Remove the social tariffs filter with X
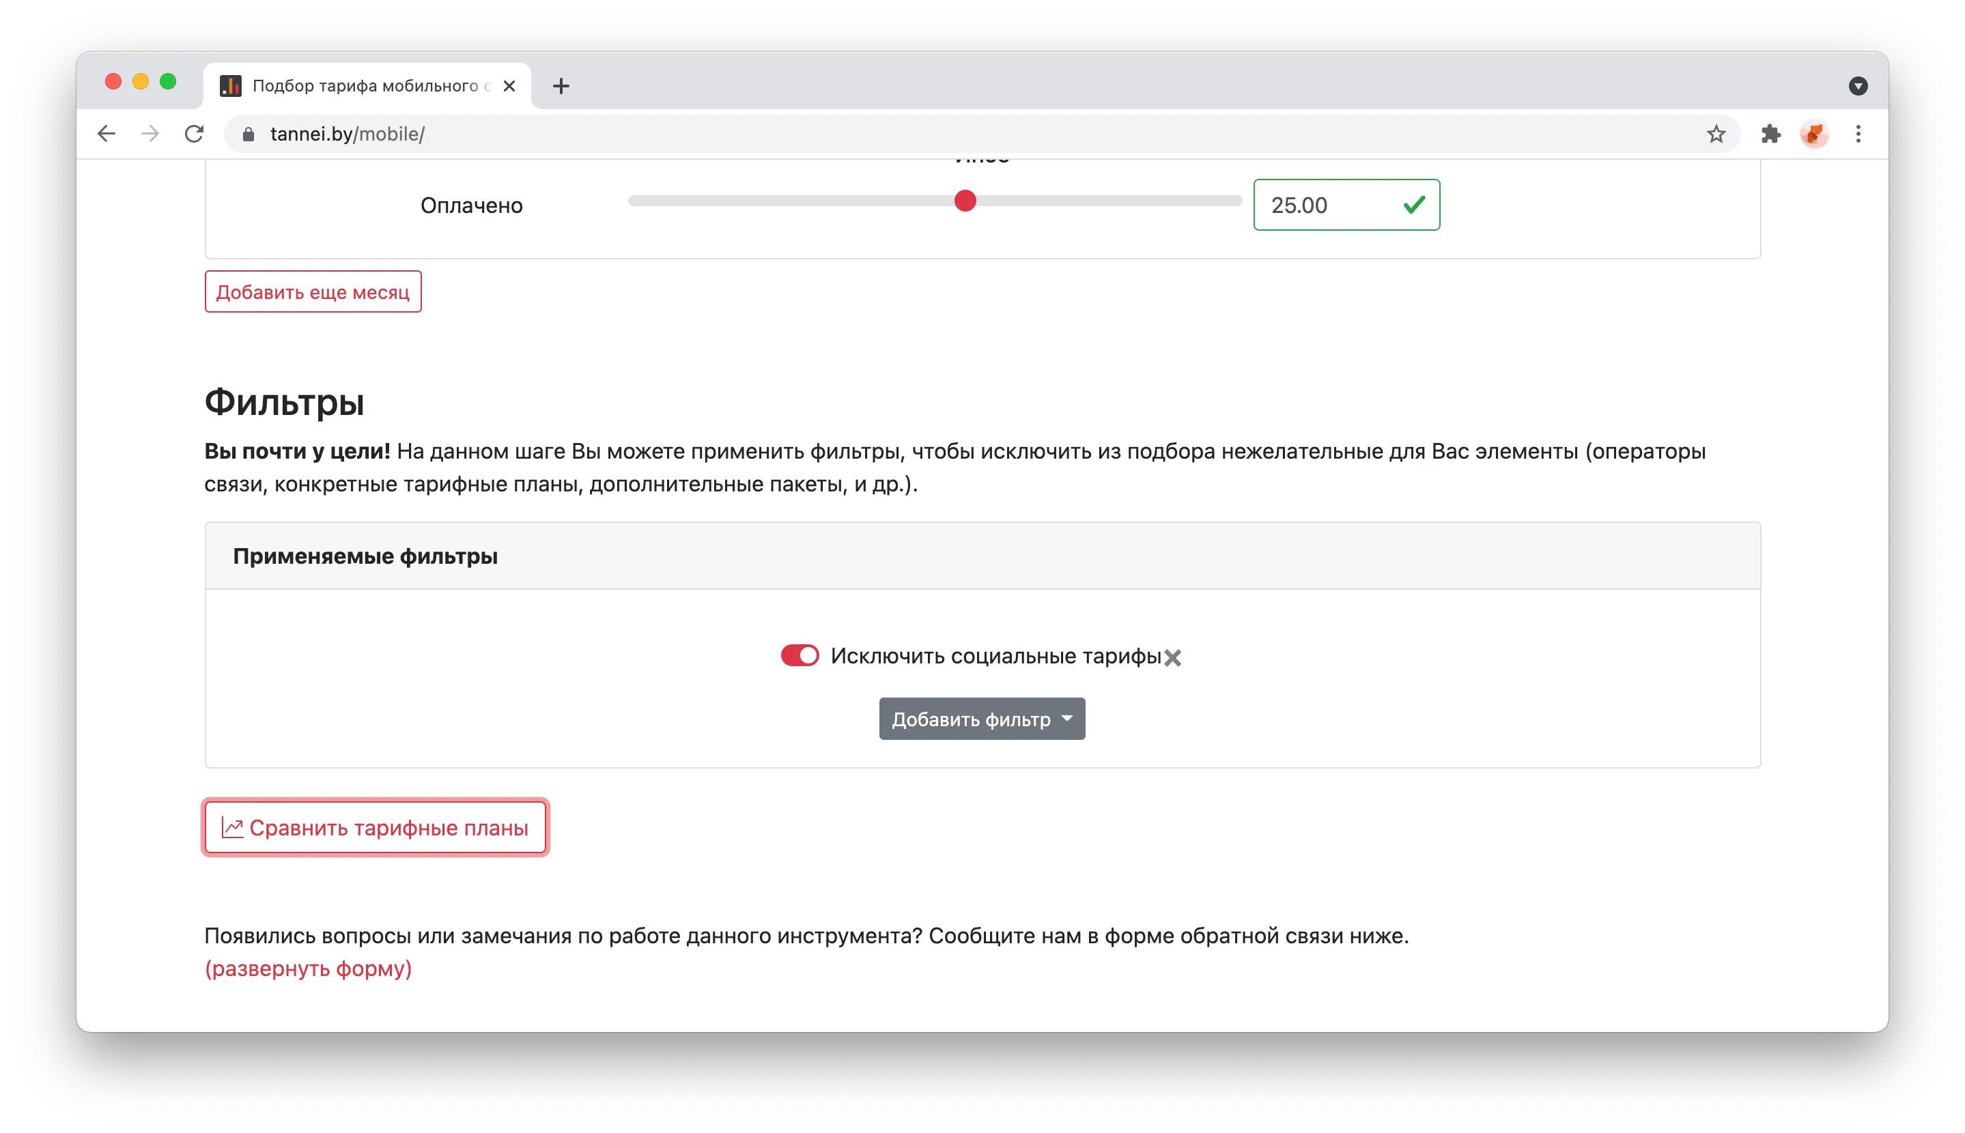Screen dimensions: 1965x1133 [x=1172, y=657]
